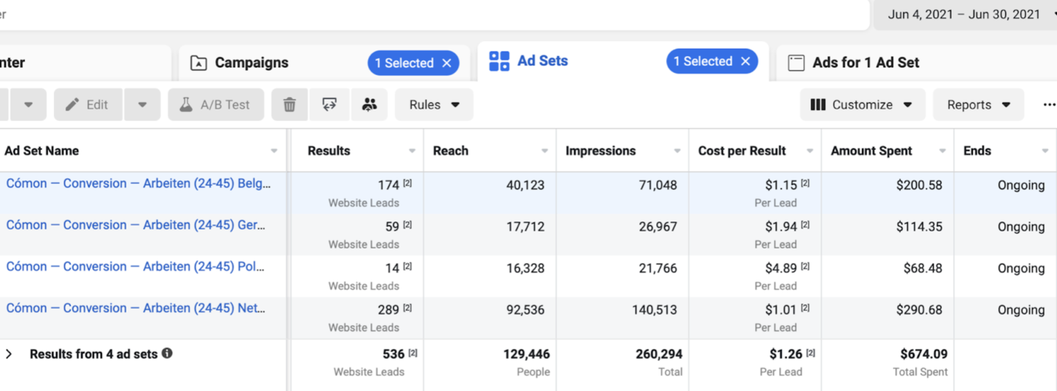The height and width of the screenshot is (391, 1057).
Task: Open the Reports dropdown
Action: 978,104
